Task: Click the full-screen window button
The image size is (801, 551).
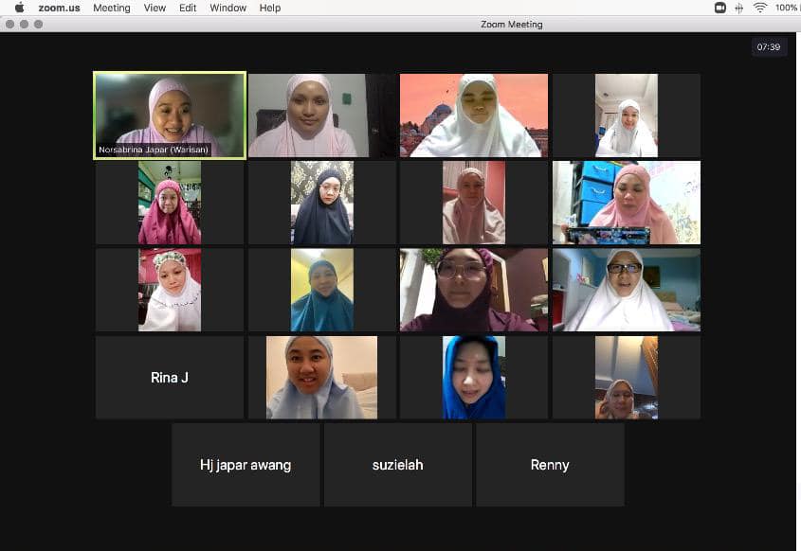Action: pos(38,24)
